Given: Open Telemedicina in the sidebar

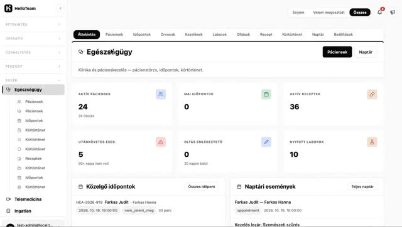Looking at the screenshot, I should pos(28,199).
